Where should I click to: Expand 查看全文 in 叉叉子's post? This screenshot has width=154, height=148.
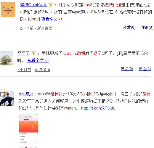38,60
